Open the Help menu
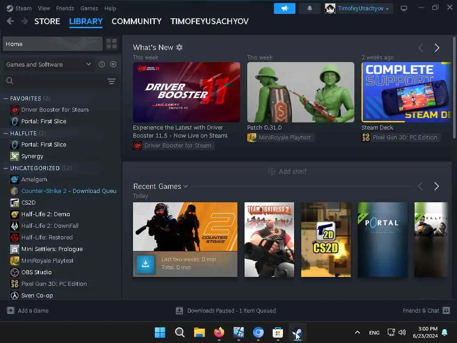This screenshot has height=343, width=457. point(110,8)
